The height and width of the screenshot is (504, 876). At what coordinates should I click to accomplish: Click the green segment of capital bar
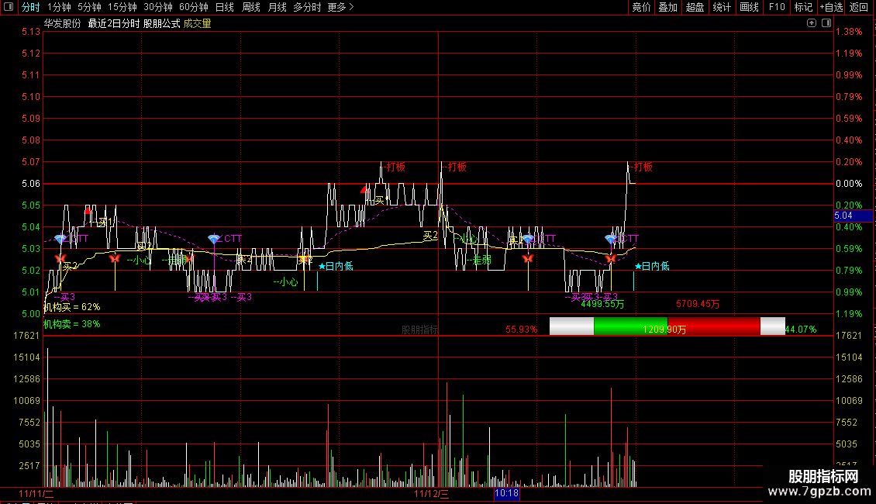click(x=631, y=326)
